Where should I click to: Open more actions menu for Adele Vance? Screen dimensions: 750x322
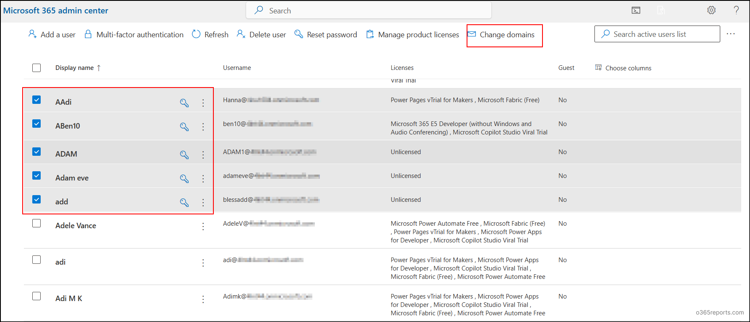coord(203,227)
